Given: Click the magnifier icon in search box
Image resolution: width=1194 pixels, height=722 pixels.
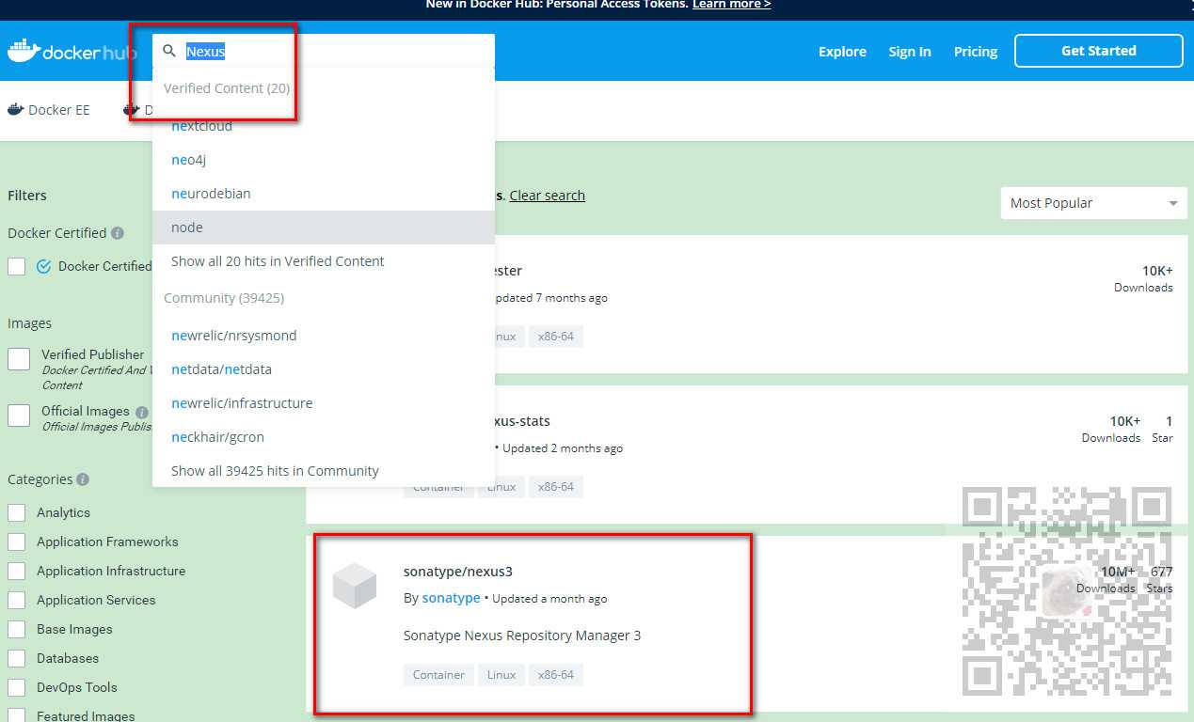Looking at the screenshot, I should tap(169, 51).
